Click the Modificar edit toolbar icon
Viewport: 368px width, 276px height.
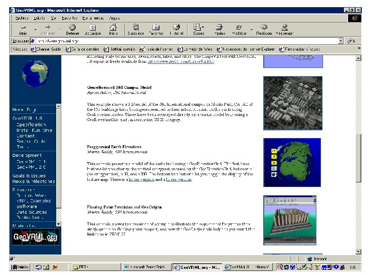pos(239,29)
